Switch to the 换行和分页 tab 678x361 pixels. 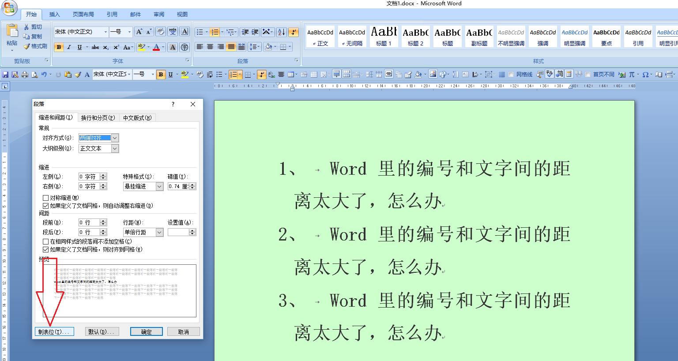pyautogui.click(x=98, y=118)
